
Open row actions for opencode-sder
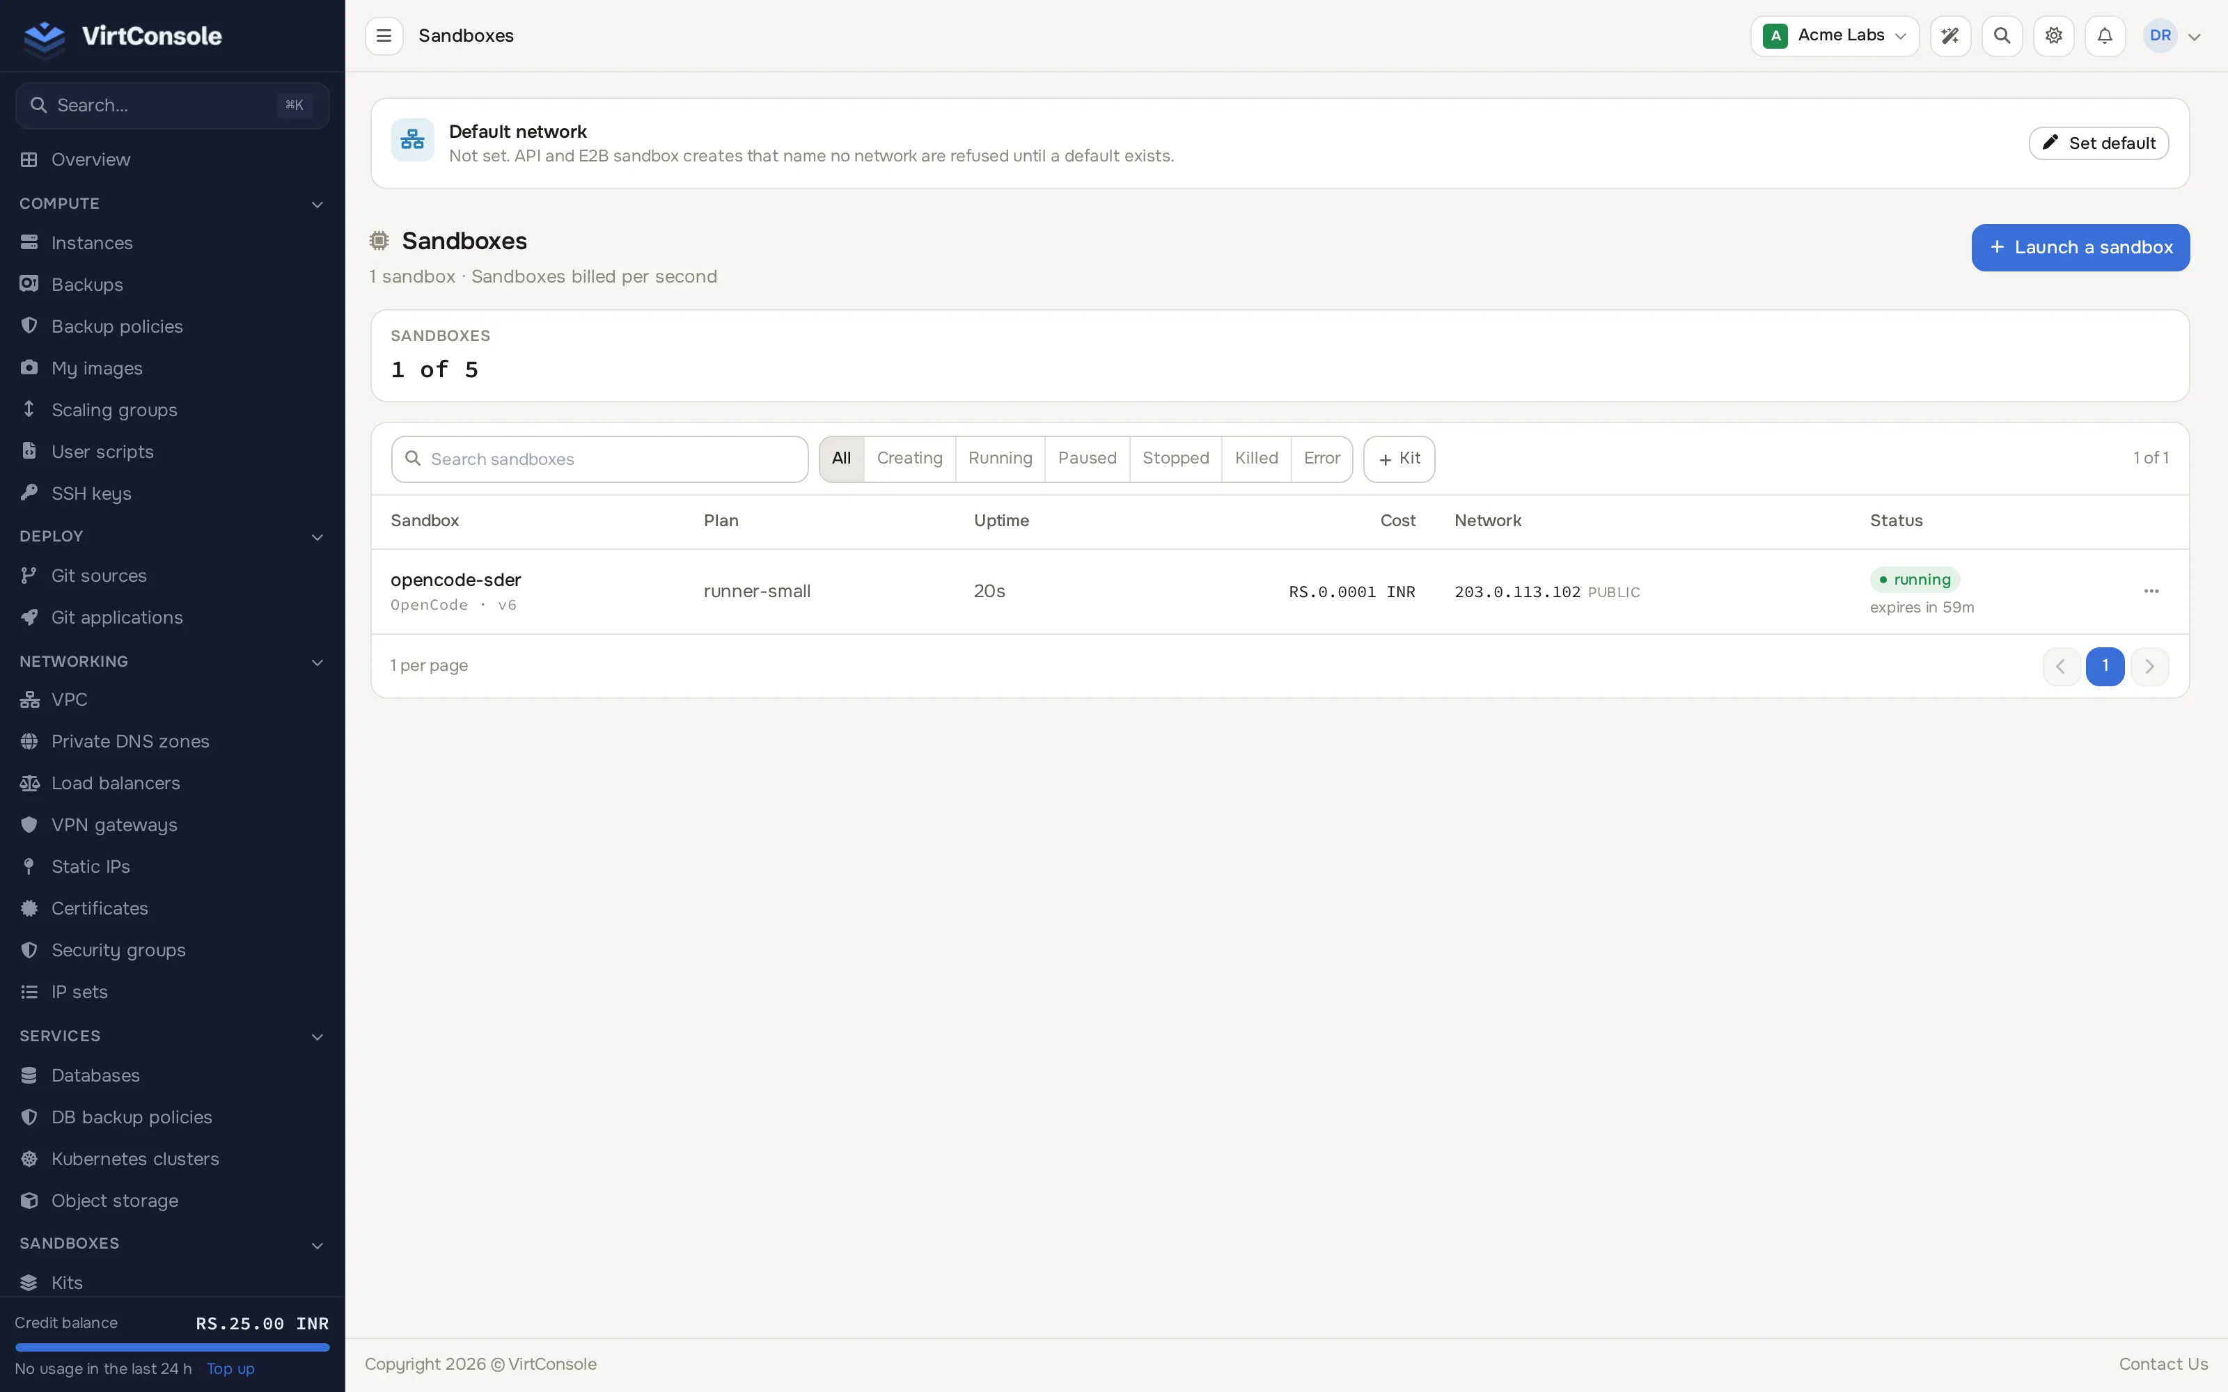pyautogui.click(x=2151, y=591)
